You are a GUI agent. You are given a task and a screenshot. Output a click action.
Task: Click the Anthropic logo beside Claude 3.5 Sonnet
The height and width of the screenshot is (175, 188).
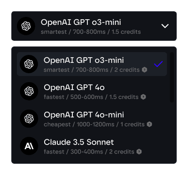coord(29,146)
